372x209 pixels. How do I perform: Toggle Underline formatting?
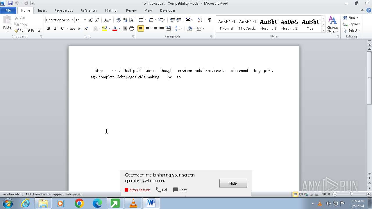pyautogui.click(x=62, y=28)
